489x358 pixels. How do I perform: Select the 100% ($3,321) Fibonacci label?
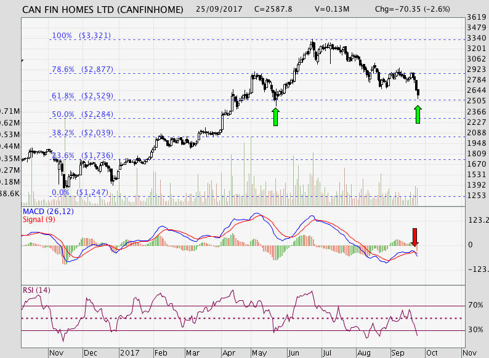(81, 36)
